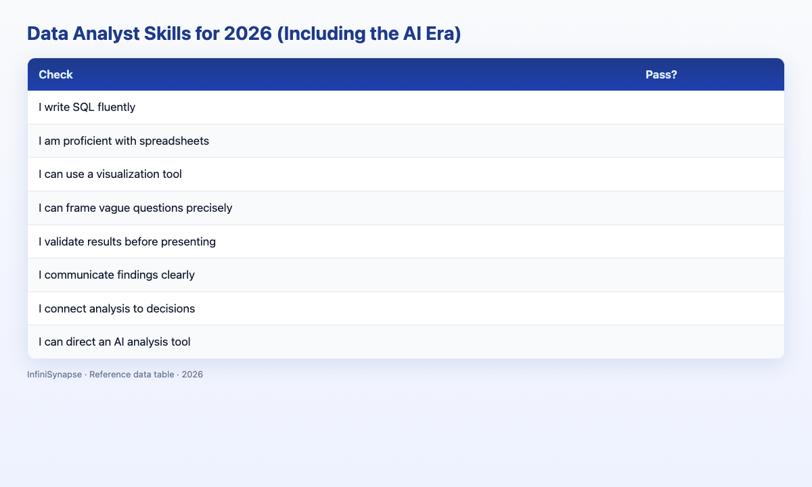Click the 'Check' column header
The image size is (812, 487).
55,74
